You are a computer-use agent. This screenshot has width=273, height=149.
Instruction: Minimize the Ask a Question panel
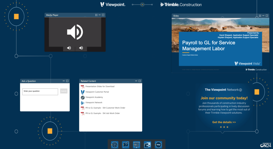coord(64,81)
